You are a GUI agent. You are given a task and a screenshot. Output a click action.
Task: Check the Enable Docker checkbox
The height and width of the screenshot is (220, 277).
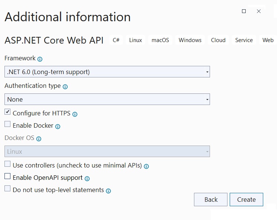tap(7, 124)
